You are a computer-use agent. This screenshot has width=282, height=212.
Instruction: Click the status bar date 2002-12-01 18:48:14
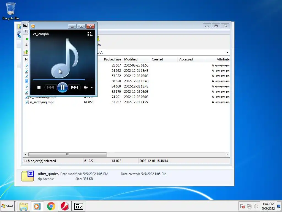[x=154, y=161]
